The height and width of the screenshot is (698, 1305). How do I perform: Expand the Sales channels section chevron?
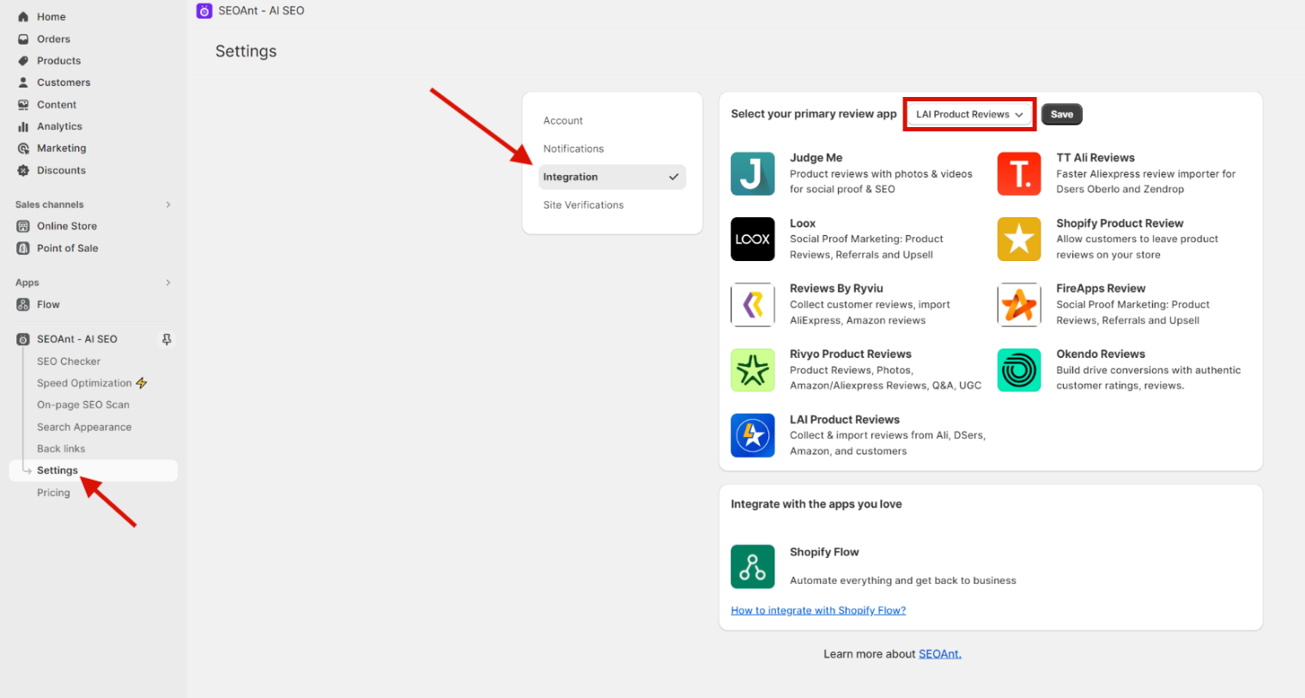point(168,204)
